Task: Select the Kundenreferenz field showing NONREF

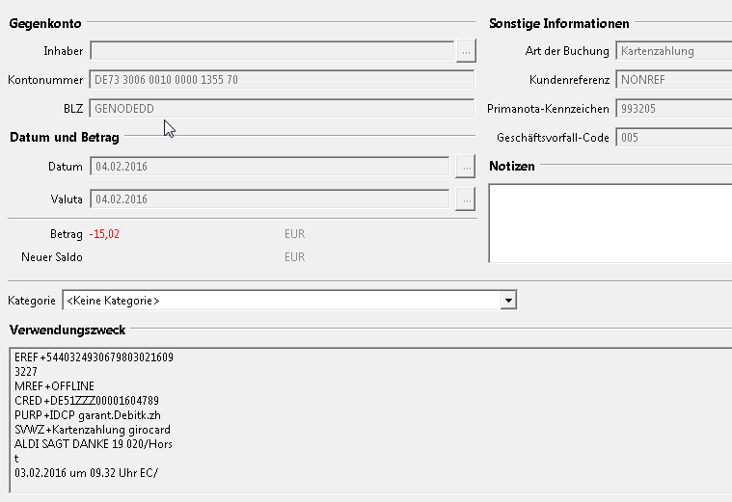Action: coord(673,80)
